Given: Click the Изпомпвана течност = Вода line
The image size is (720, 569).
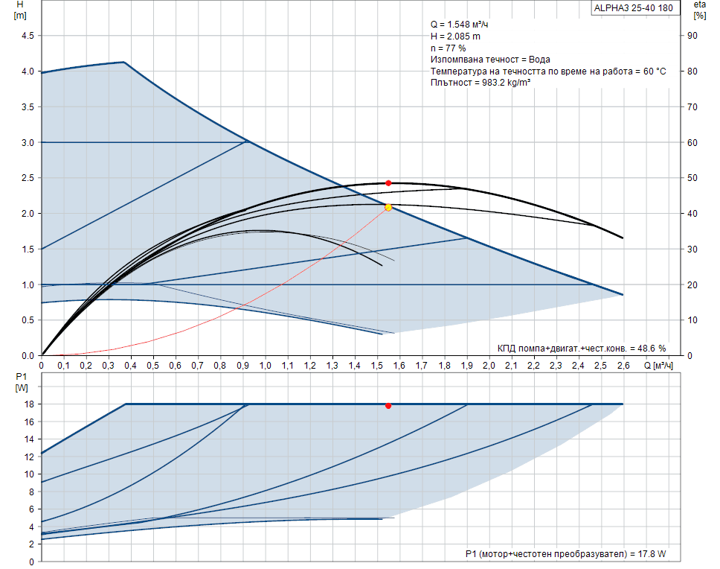Looking at the screenshot, I should (490, 60).
